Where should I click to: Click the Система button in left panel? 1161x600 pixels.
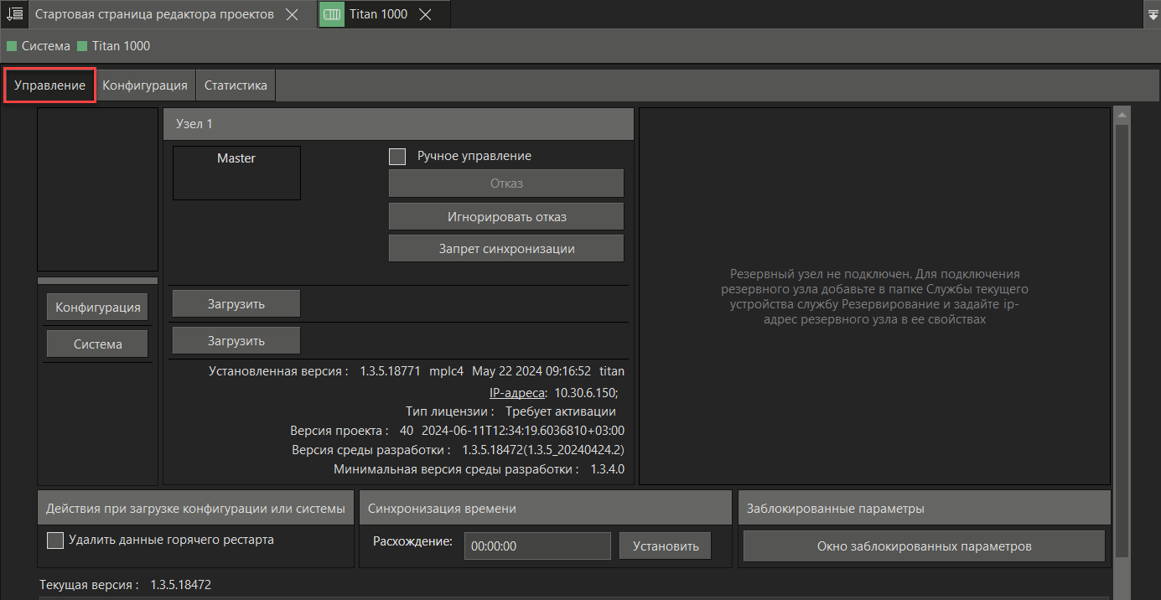click(97, 344)
